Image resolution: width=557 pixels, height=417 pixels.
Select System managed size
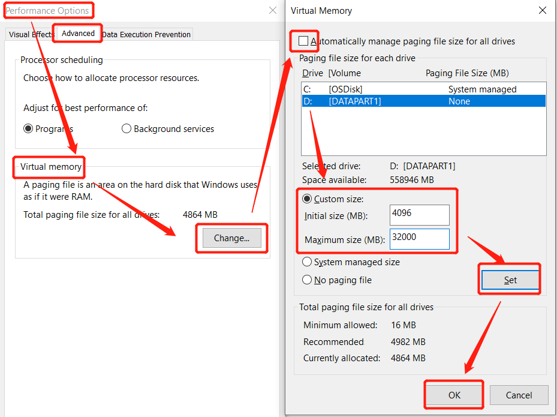pos(306,262)
